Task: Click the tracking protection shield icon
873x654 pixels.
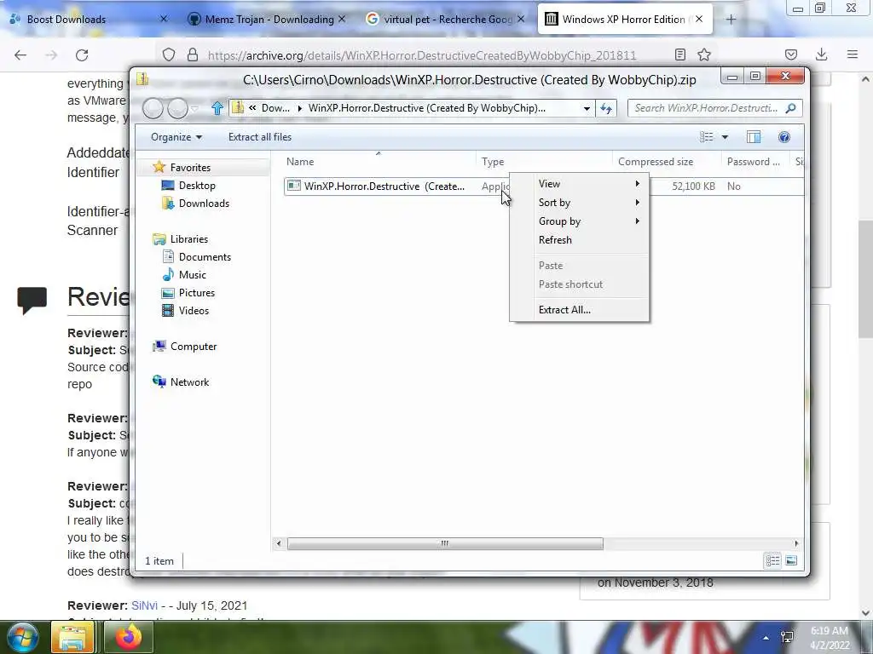Action: coord(169,54)
